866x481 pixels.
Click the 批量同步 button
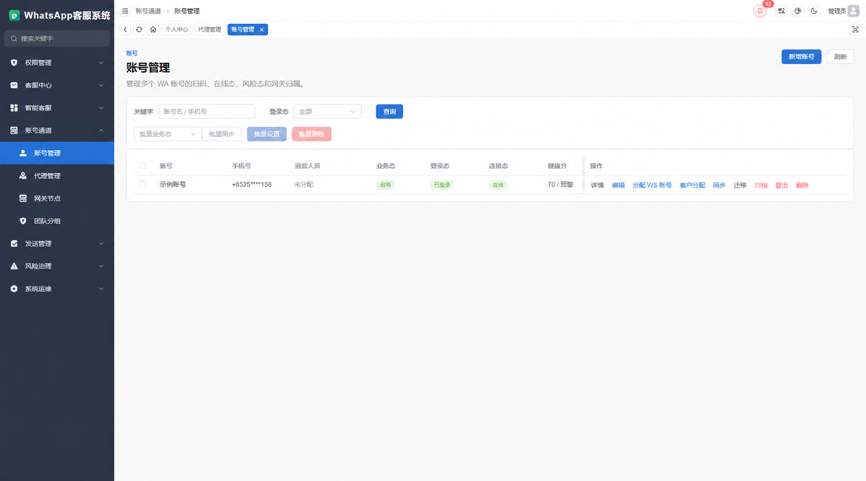(x=222, y=134)
